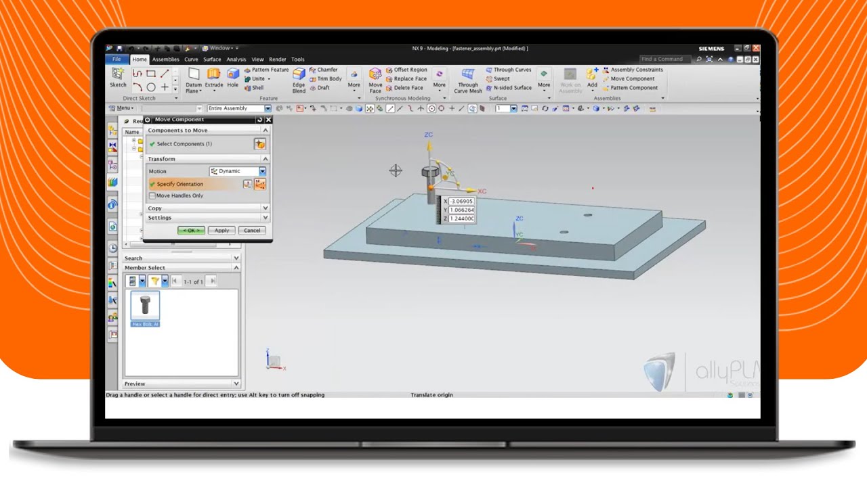Click the Cancel button in dialog
The width and height of the screenshot is (867, 487).
[252, 231]
